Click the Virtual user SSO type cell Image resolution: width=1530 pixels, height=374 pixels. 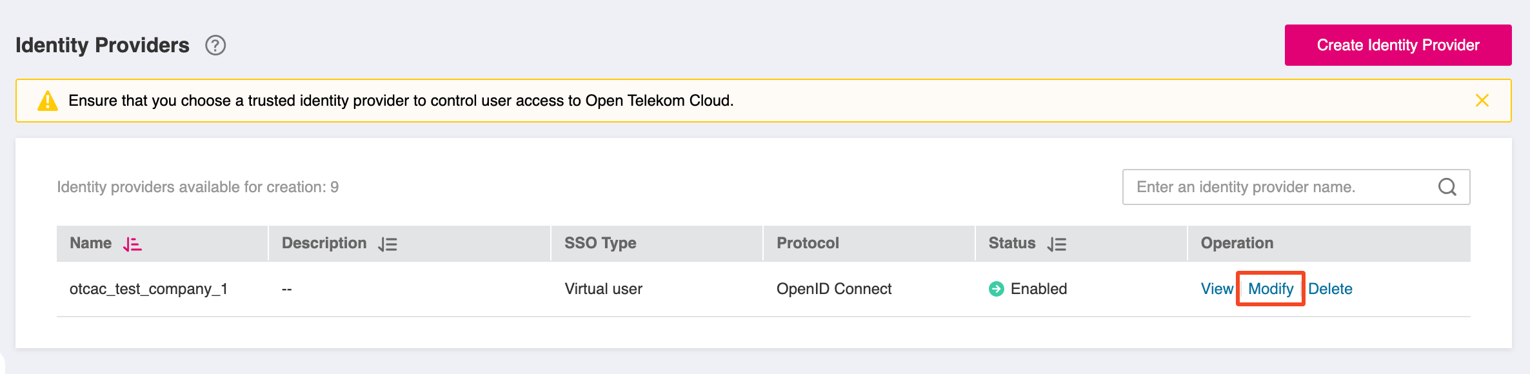[603, 289]
